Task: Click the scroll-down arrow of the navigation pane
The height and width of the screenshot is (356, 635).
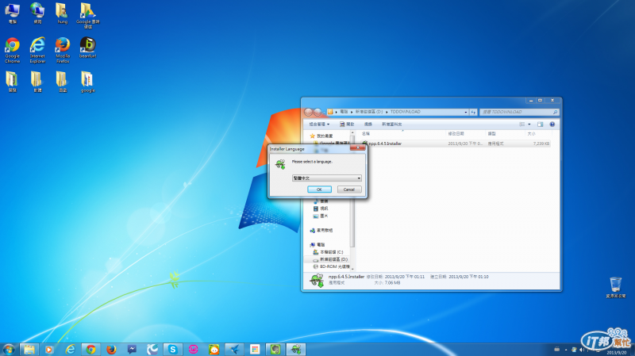Action: pos(352,268)
